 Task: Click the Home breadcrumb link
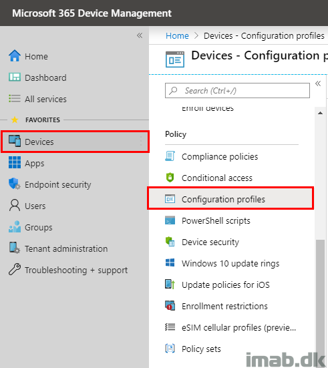point(177,35)
